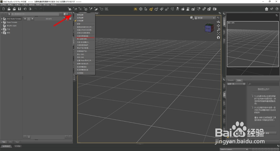This screenshot has height=151, width=280.
Task: Open Help with the question mark circle
Action: 277,9
